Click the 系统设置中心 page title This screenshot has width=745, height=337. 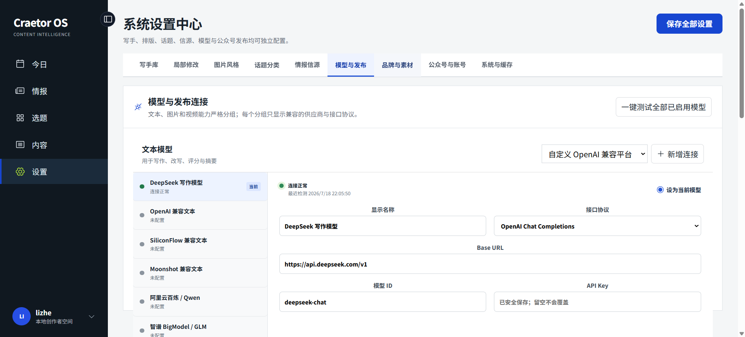click(163, 24)
